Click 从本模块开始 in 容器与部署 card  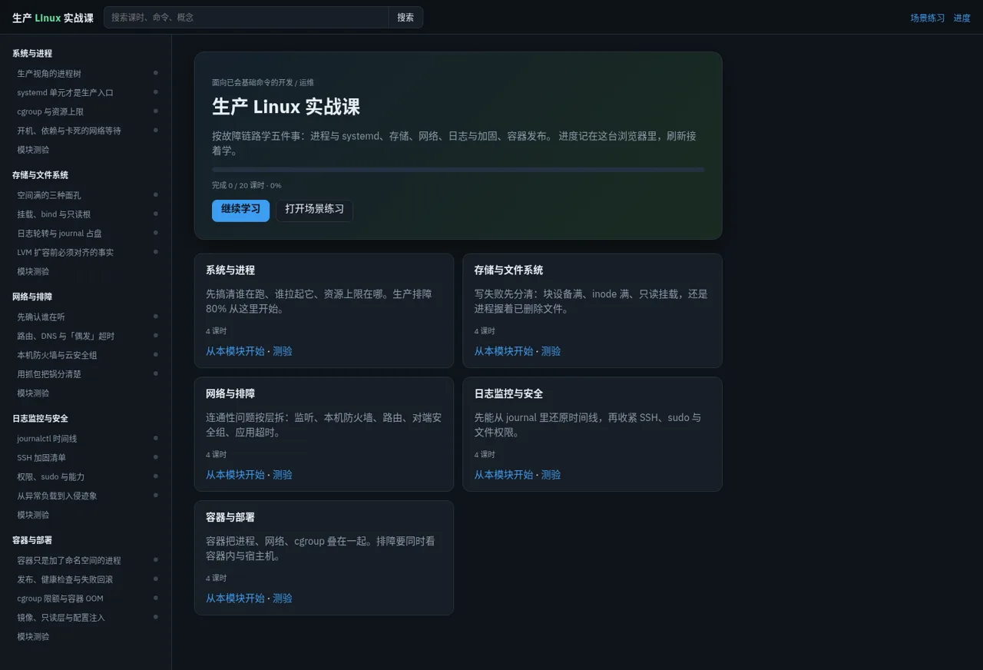coord(235,599)
